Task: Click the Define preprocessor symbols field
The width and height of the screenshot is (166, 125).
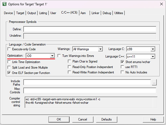Action: (x=90, y=29)
